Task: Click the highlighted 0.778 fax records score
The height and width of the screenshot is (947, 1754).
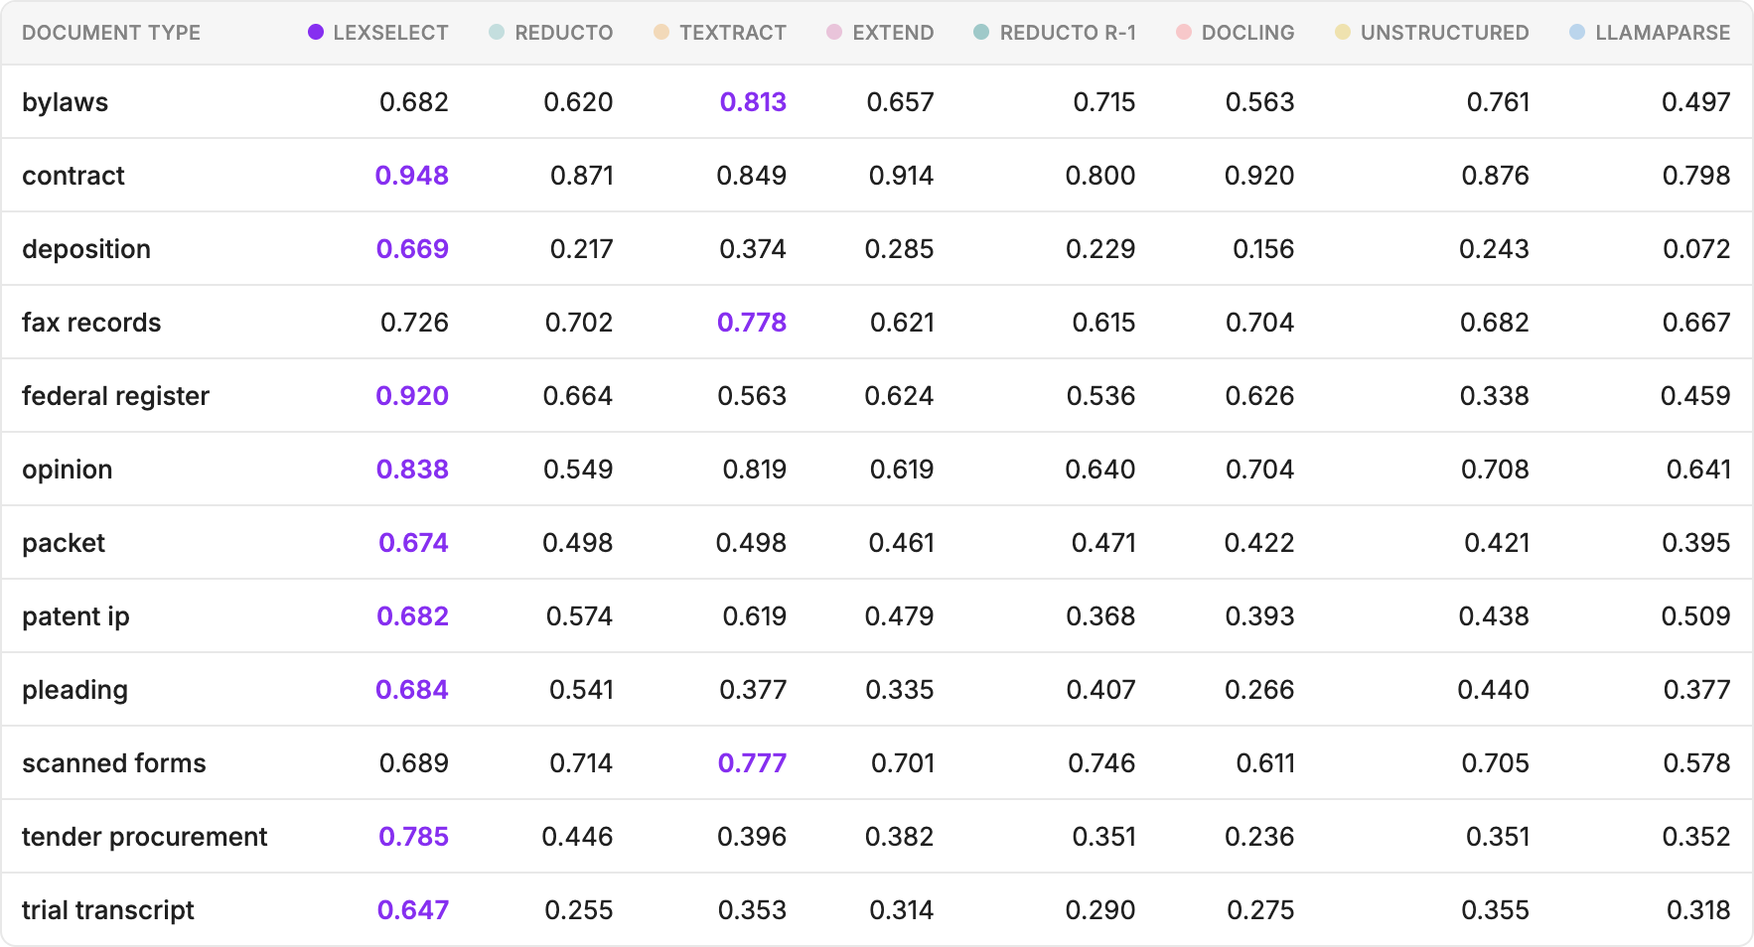Action: (x=752, y=323)
